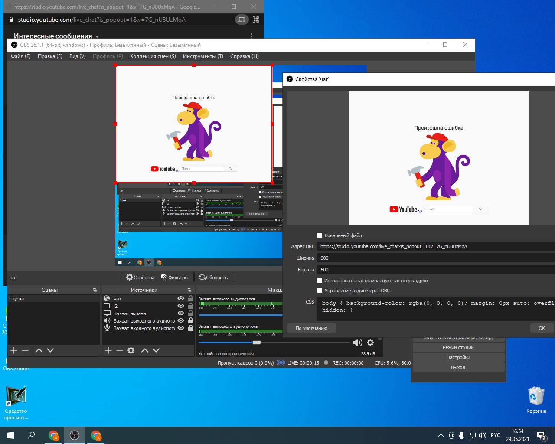The width and height of the screenshot is (555, 444).
Task: Open the Вид menu
Action: (x=78, y=56)
